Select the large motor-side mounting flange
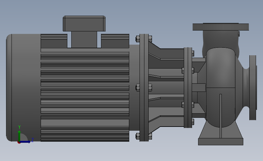Screen dimensions: 263x161 pos(144,88)
